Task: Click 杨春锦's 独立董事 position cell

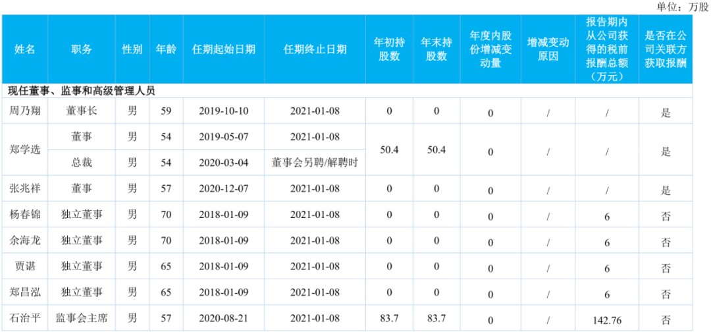Action: 81,215
